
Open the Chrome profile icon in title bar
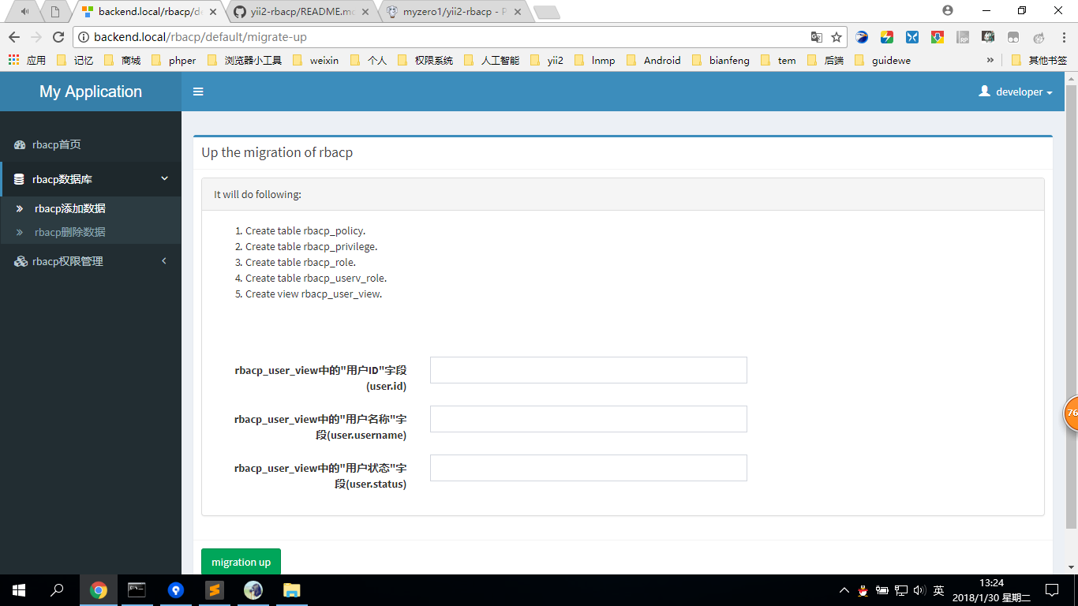point(948,10)
